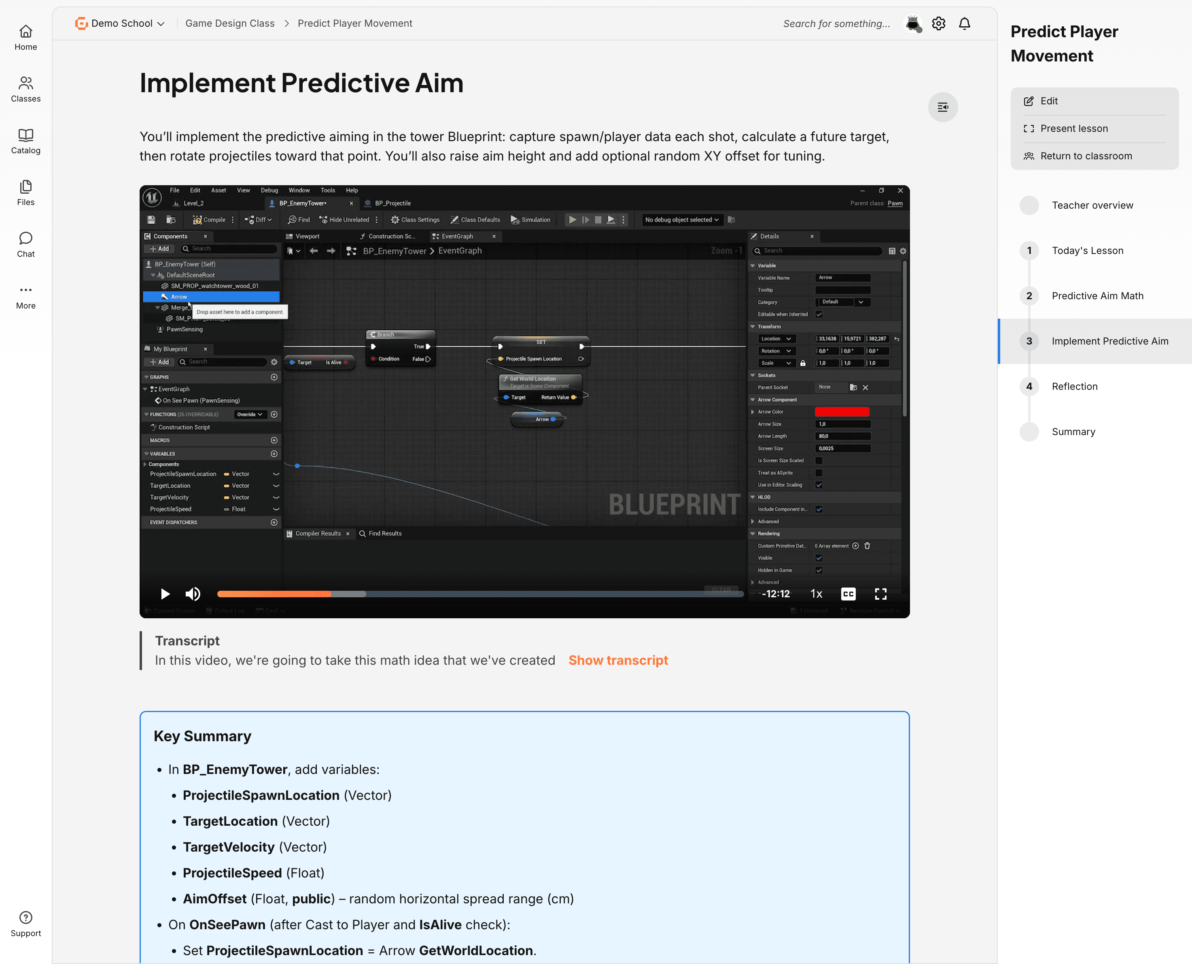Open Home from the left sidebar
The image size is (1192, 964).
pyautogui.click(x=25, y=38)
